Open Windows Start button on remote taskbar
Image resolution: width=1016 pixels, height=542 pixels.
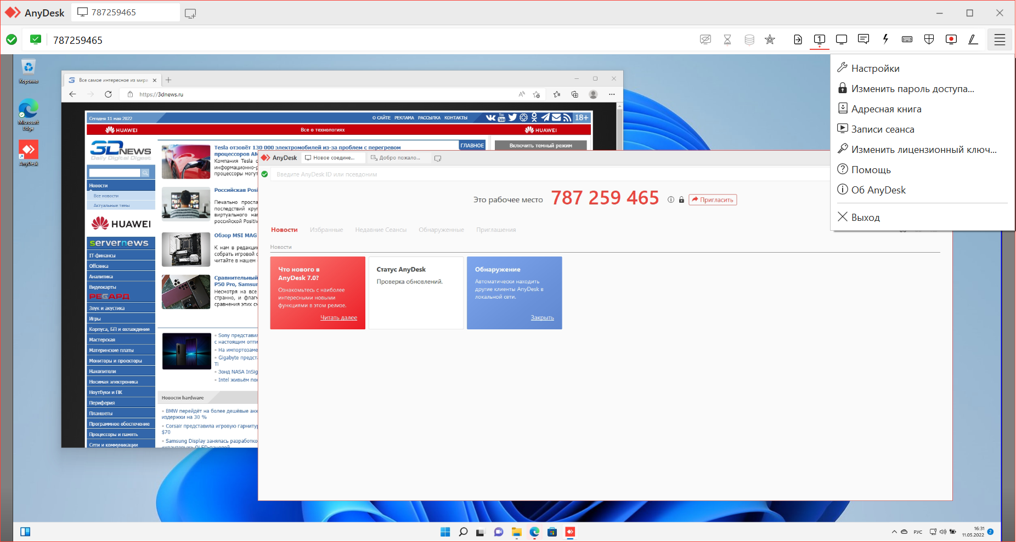pyautogui.click(x=445, y=532)
